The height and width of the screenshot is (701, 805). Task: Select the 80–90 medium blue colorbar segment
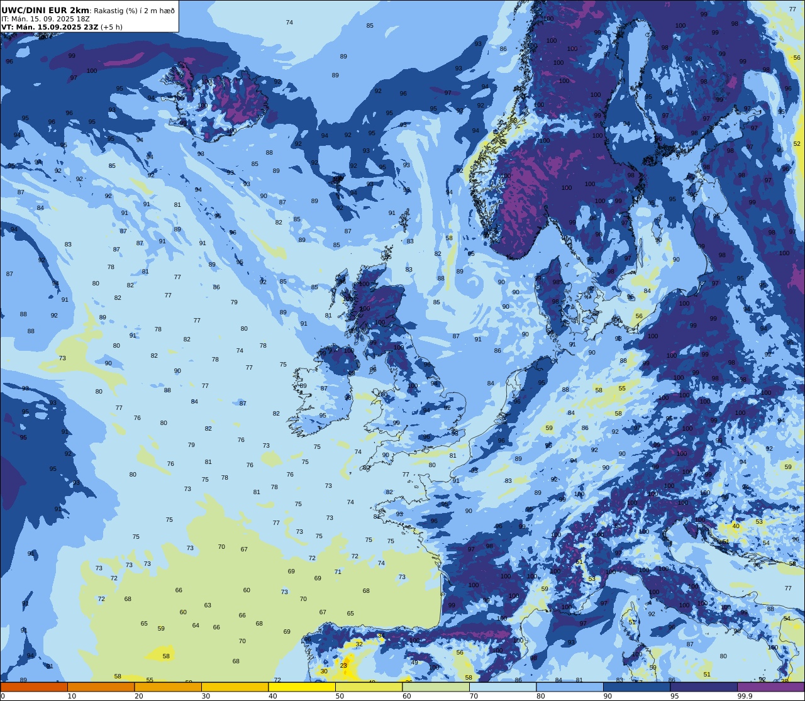click(570, 687)
